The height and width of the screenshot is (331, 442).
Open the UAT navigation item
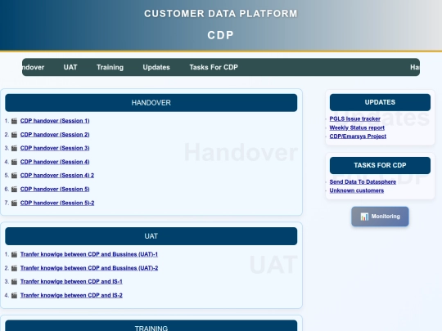coord(70,67)
